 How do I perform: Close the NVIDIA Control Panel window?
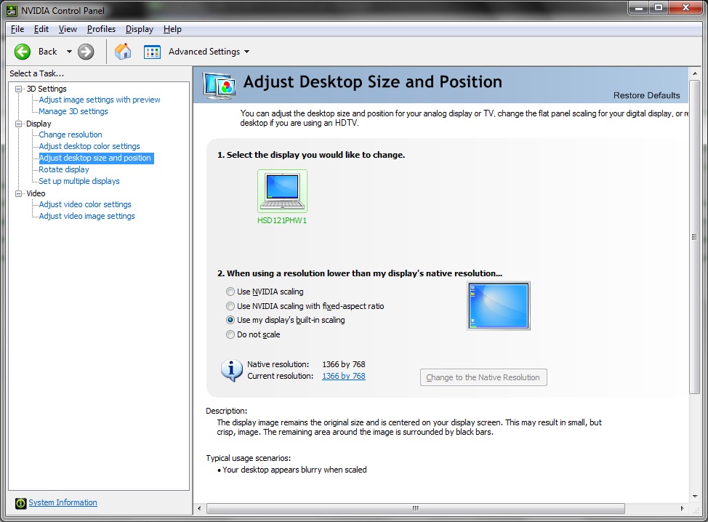686,8
